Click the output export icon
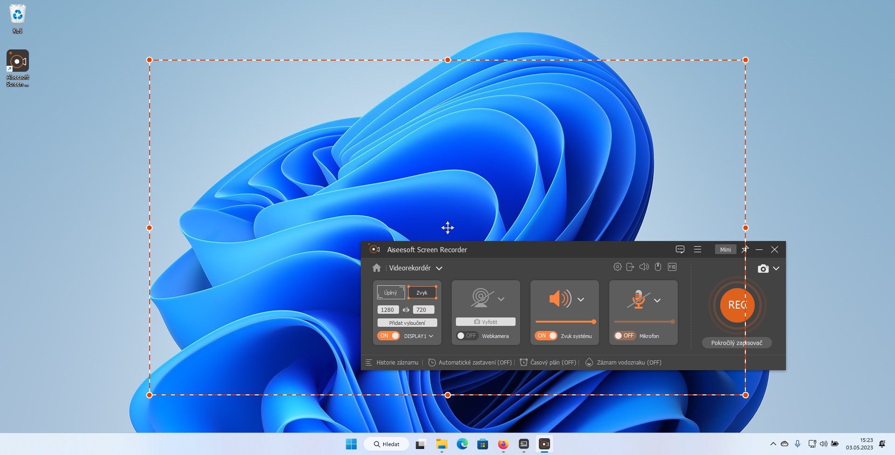The image size is (895, 455). tap(630, 267)
